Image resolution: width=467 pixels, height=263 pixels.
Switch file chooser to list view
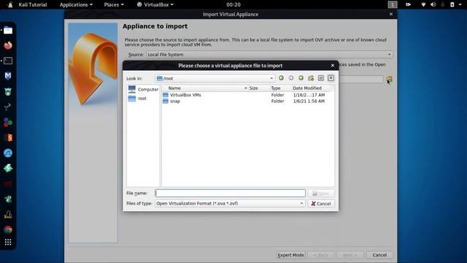321,78
